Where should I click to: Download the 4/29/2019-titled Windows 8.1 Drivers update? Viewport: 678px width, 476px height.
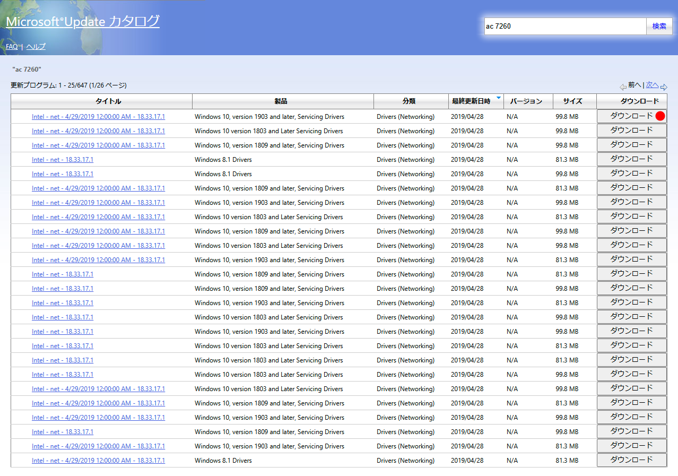[x=631, y=460]
